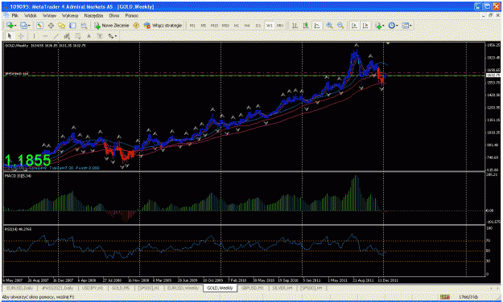The image size is (503, 302).
Task: Select the H1 timeframe
Action: 237,26
